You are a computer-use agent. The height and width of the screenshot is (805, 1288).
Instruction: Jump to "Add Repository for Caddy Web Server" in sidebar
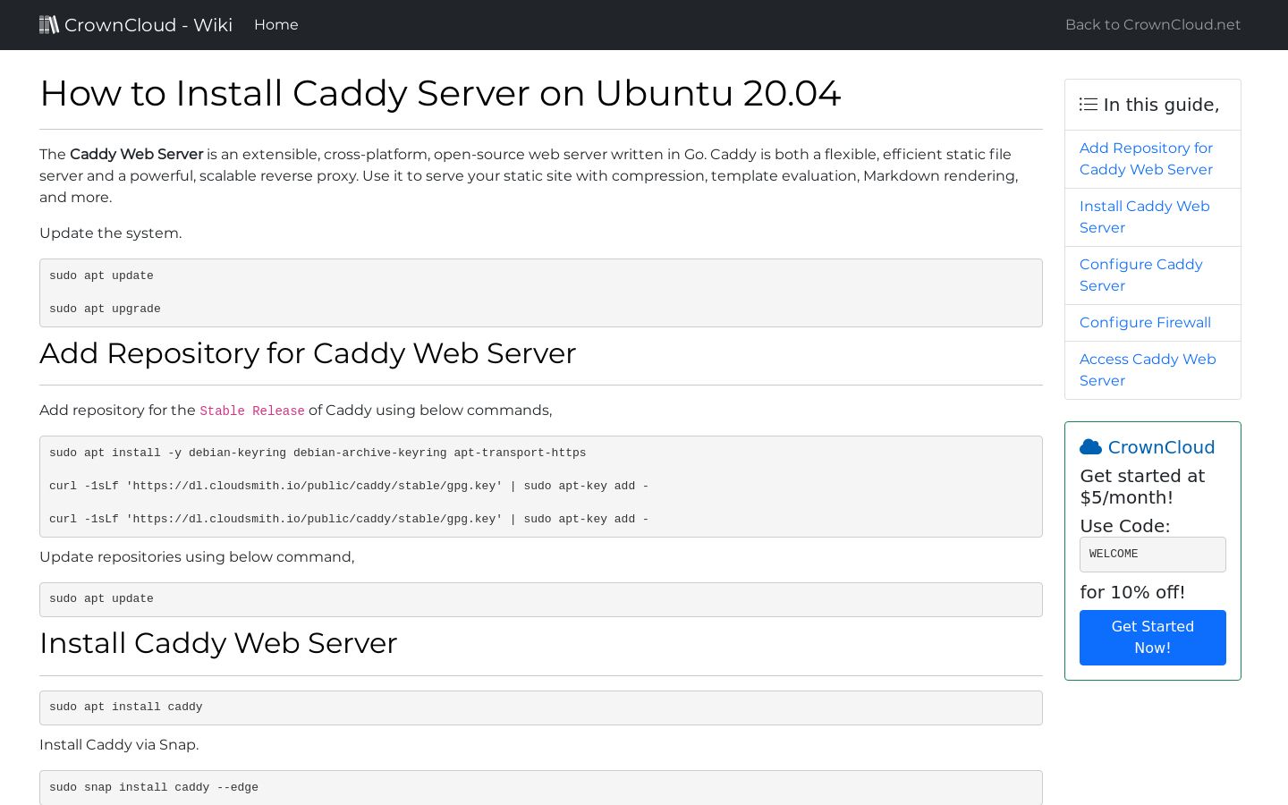(1146, 159)
